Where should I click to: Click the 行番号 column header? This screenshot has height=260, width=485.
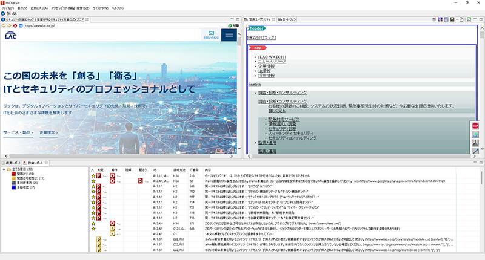coord(194,171)
